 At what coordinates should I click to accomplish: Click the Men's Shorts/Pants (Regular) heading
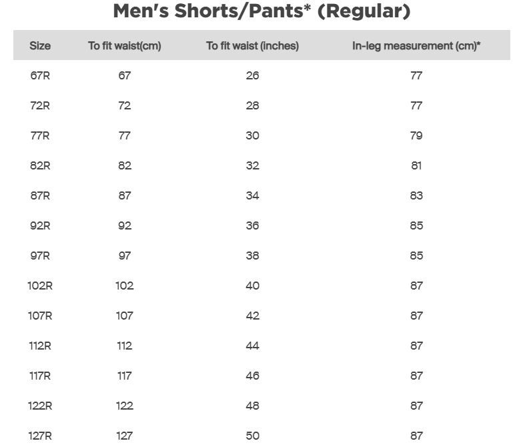coord(261,11)
